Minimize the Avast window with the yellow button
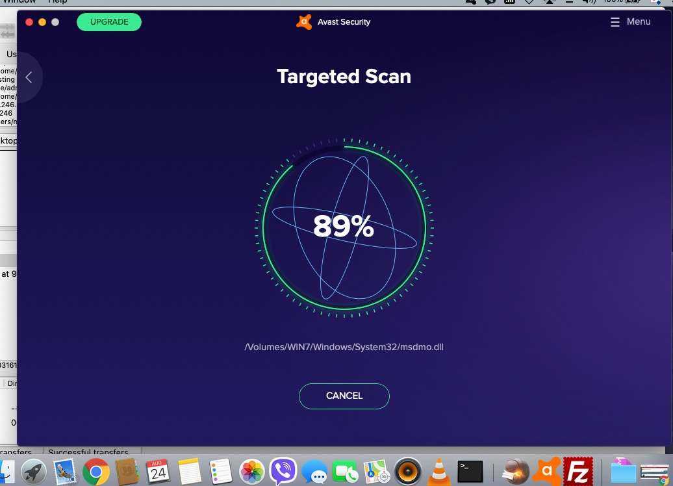 coord(42,22)
